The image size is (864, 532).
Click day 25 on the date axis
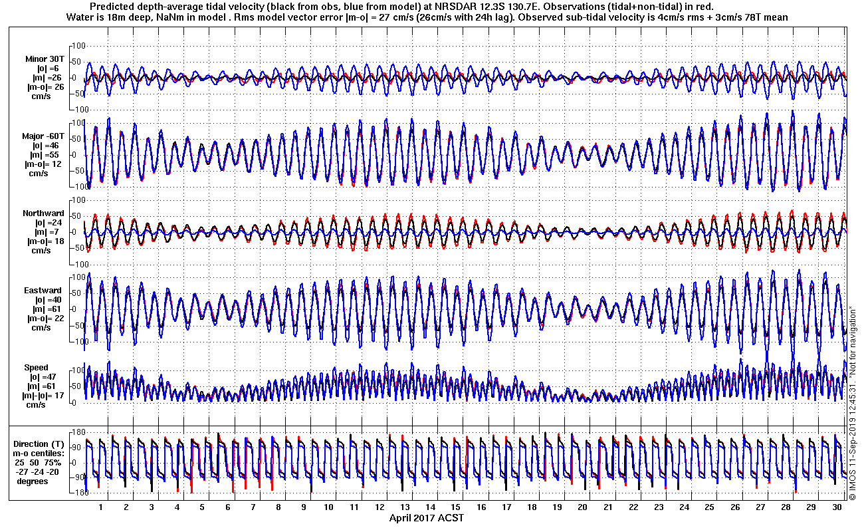coord(709,507)
